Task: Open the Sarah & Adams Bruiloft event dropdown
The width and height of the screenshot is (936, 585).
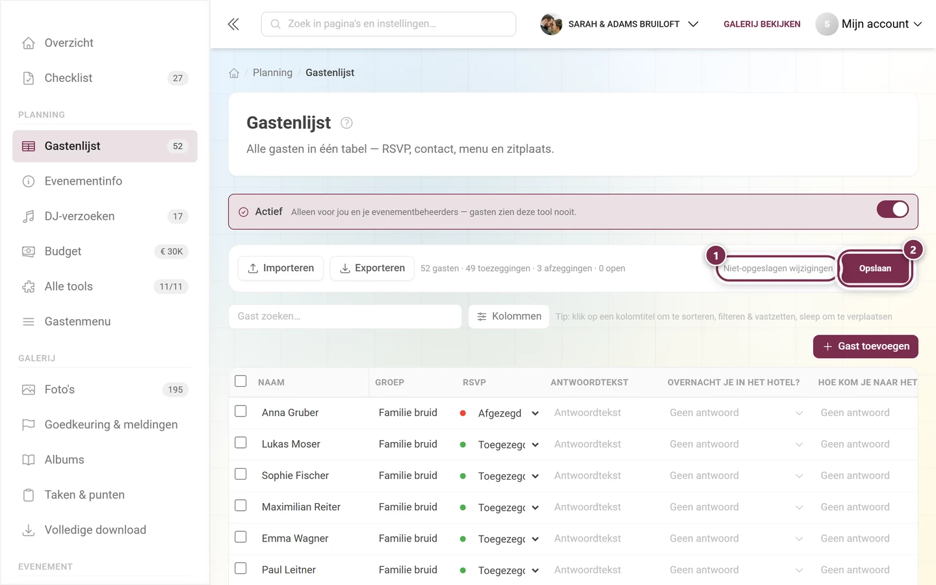Action: pyautogui.click(x=619, y=24)
